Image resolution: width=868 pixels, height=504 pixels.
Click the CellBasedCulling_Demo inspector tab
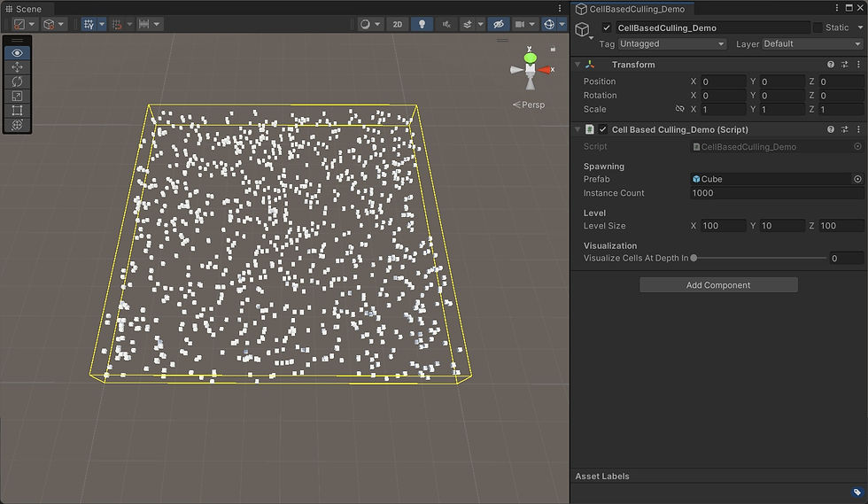631,9
